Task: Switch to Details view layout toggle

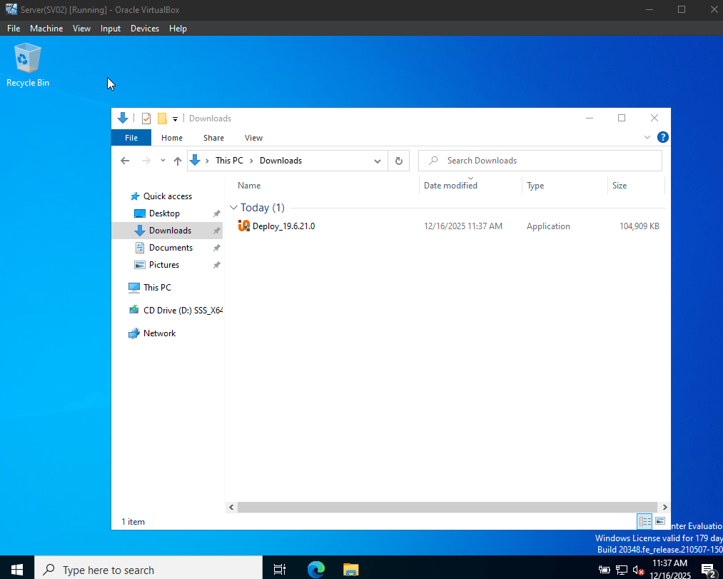Action: click(x=644, y=521)
